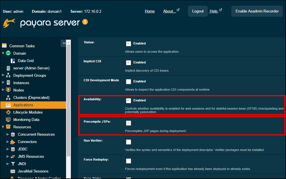Uncheck the Precompile JSPs checkbox
Screen dimensions: 286x179
tap(128, 123)
